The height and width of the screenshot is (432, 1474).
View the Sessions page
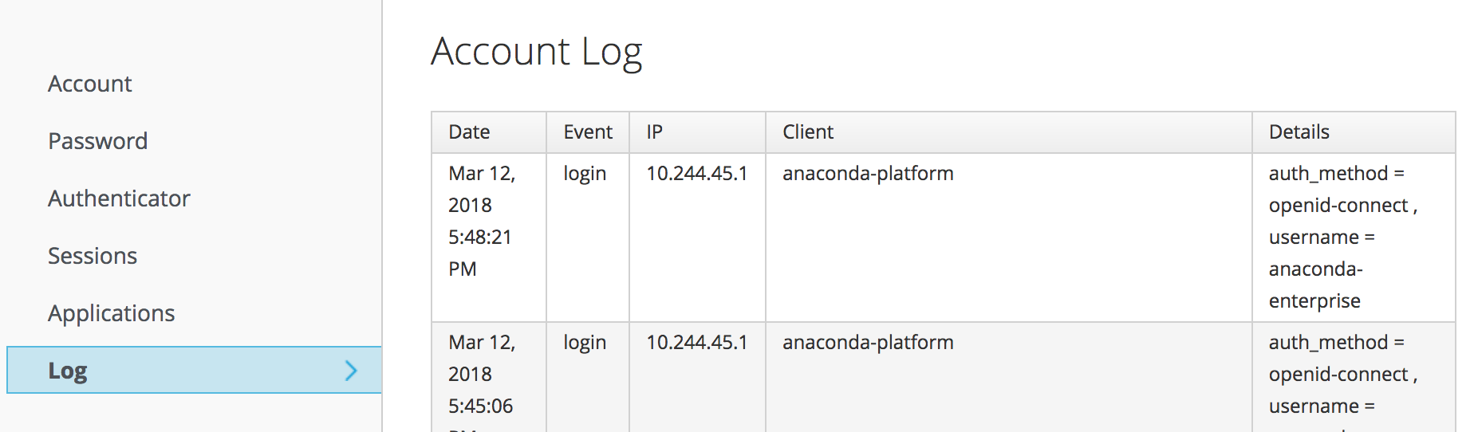[x=93, y=256]
